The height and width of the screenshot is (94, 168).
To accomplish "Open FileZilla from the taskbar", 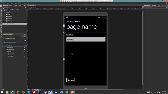I will coord(34,92).
